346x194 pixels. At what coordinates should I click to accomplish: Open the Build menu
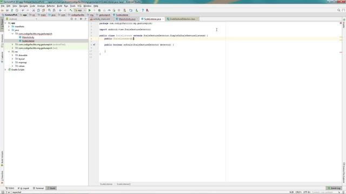point(59,6)
